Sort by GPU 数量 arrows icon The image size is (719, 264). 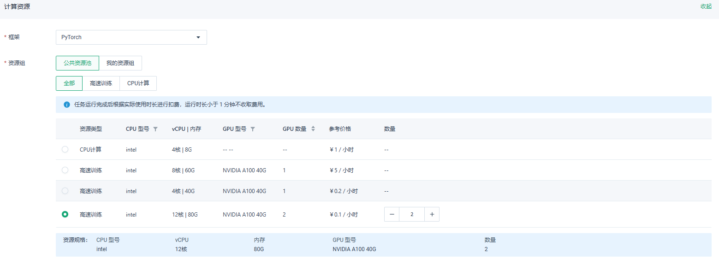coord(313,129)
